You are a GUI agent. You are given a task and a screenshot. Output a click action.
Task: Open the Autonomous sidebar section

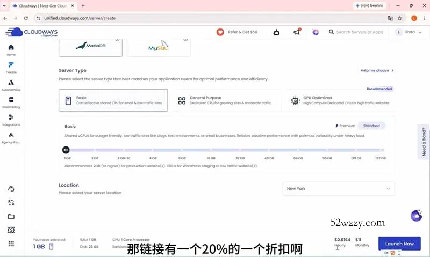coord(11,85)
